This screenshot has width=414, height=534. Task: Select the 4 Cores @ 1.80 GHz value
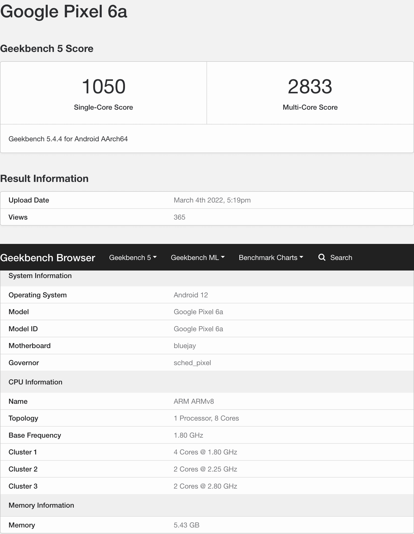pyautogui.click(x=205, y=452)
